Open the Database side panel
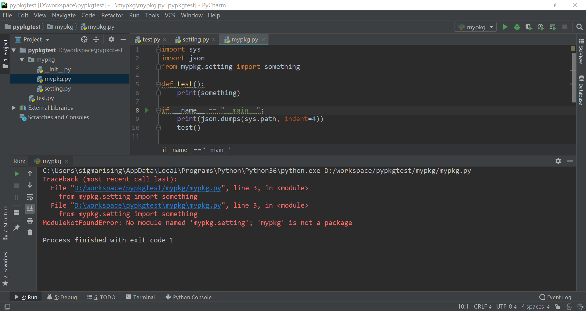 tap(581, 90)
